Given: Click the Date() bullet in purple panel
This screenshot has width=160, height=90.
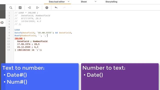Looking at the screenshot, I should click(x=95, y=75).
